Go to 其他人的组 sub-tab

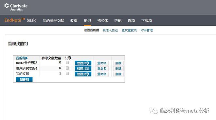coord(110,30)
